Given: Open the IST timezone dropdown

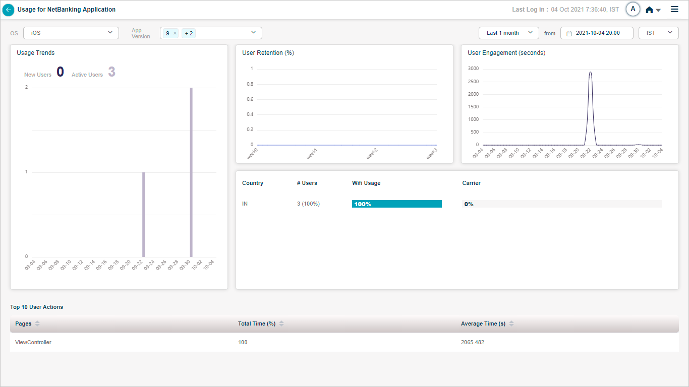Looking at the screenshot, I should (x=659, y=33).
